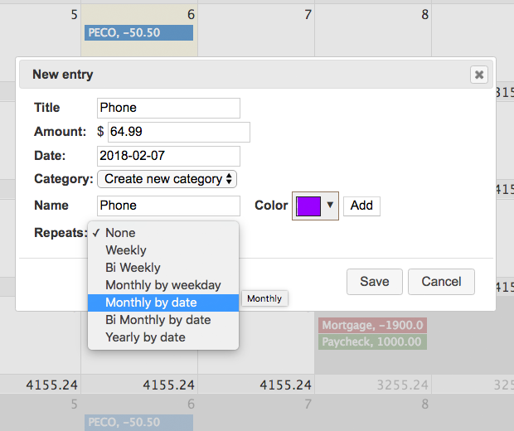Click the Save button
This screenshot has height=431, width=514.
tap(374, 282)
